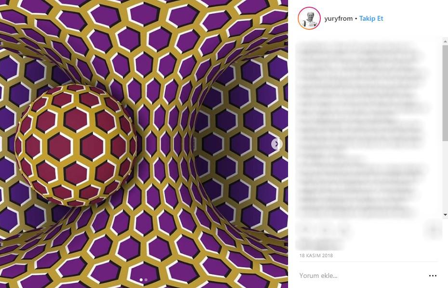Image resolution: width=448 pixels, height=288 pixels.
Task: Open the yuryfrom profile picture
Action: tap(309, 18)
